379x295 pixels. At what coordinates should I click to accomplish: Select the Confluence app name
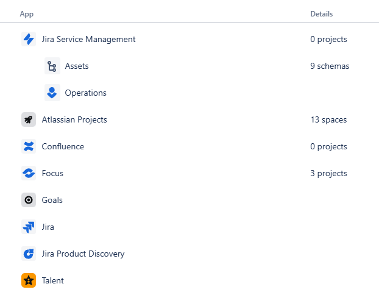click(x=63, y=146)
